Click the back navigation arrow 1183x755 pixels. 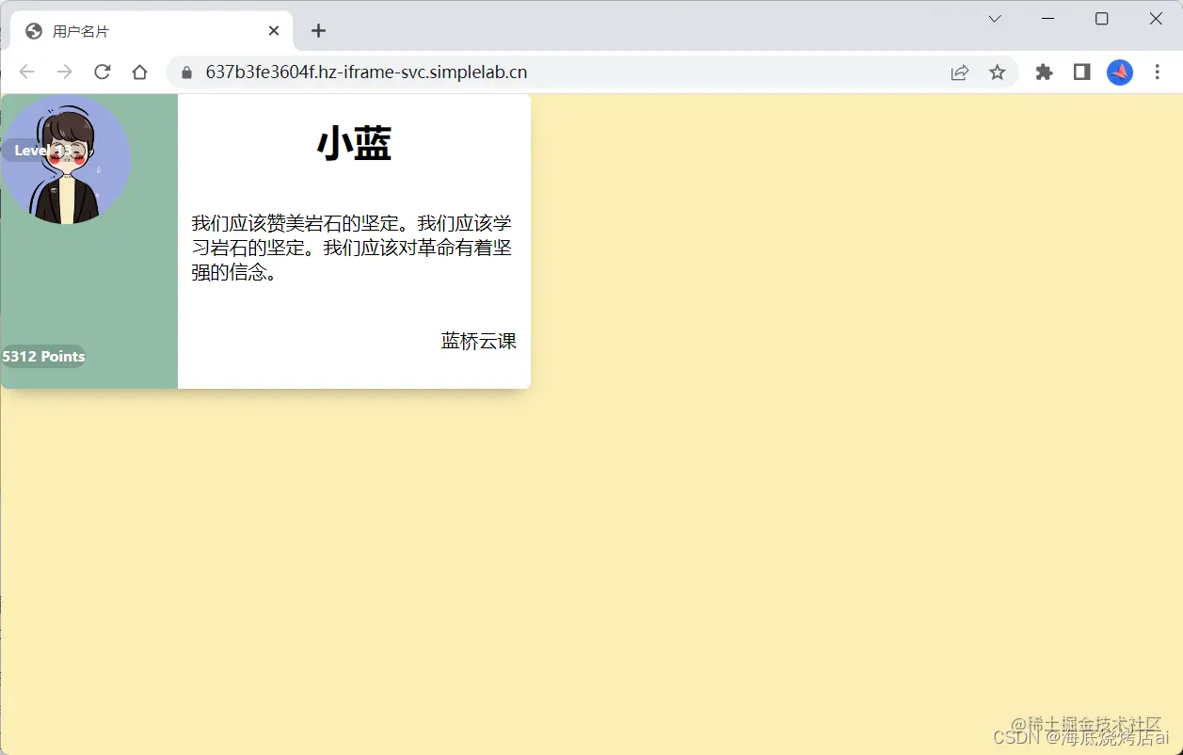click(x=26, y=72)
